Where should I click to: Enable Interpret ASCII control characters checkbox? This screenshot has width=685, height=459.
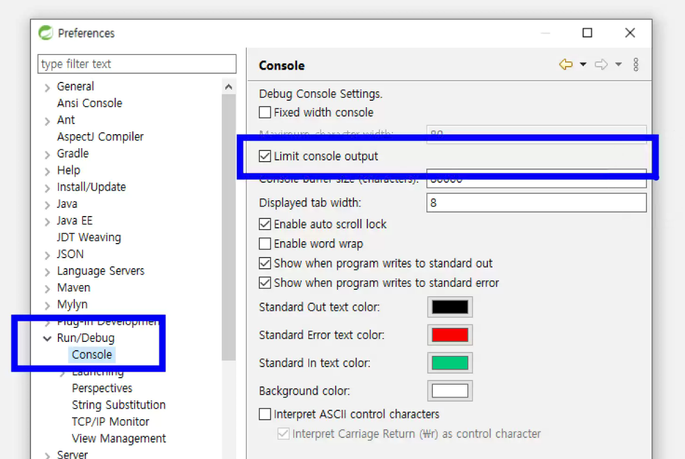click(x=265, y=414)
